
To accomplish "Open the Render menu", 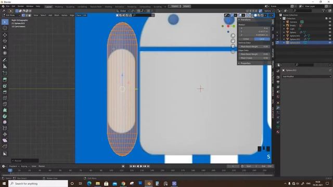I will pyautogui.click(x=21, y=6).
